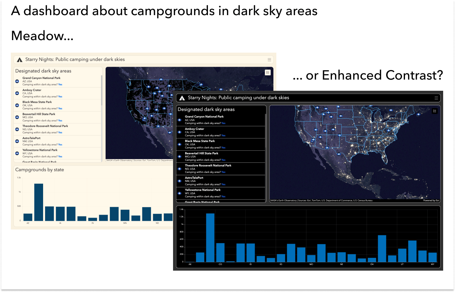455x292 pixels.
Task: Select AstroTelePort in the Meadow list
Action: [58, 141]
